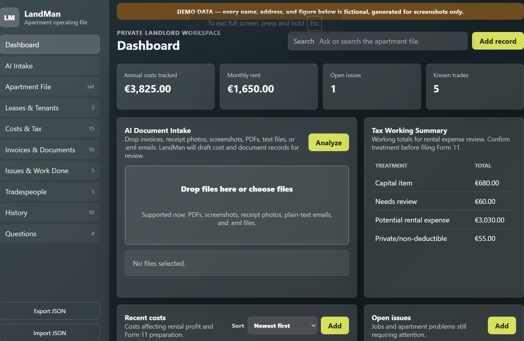Viewport: 524px width, 341px height.
Task: Click the Tax Working Summary heading
Action: click(409, 131)
